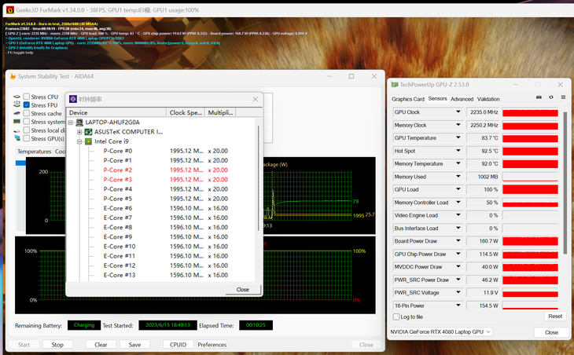The width and height of the screenshot is (574, 355).
Task: Enable the Stress local disks checkbox
Action: tap(27, 130)
